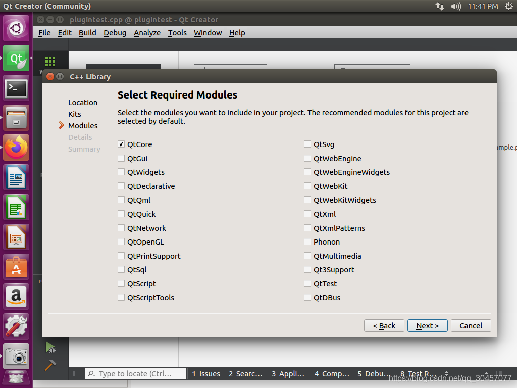This screenshot has width=517, height=388.
Task: Toggle left sidebar icon in status bar
Action: click(76, 373)
